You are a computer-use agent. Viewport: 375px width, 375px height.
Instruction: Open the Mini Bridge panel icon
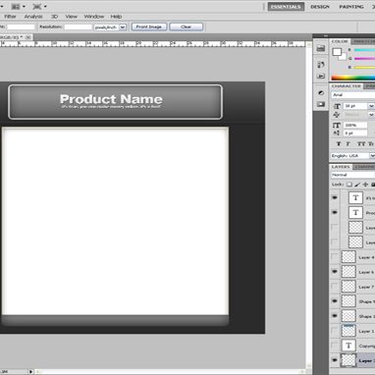tap(321, 48)
